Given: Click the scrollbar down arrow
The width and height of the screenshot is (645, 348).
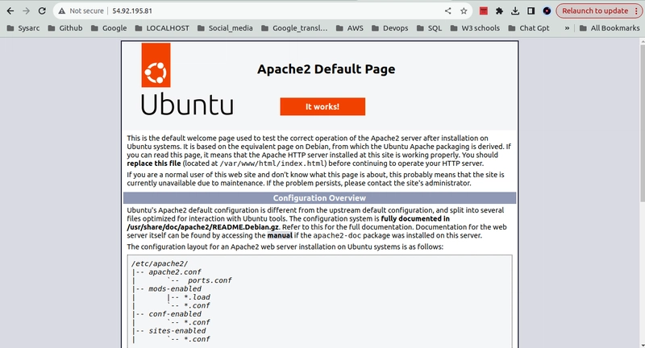Looking at the screenshot, I should pos(642,345).
